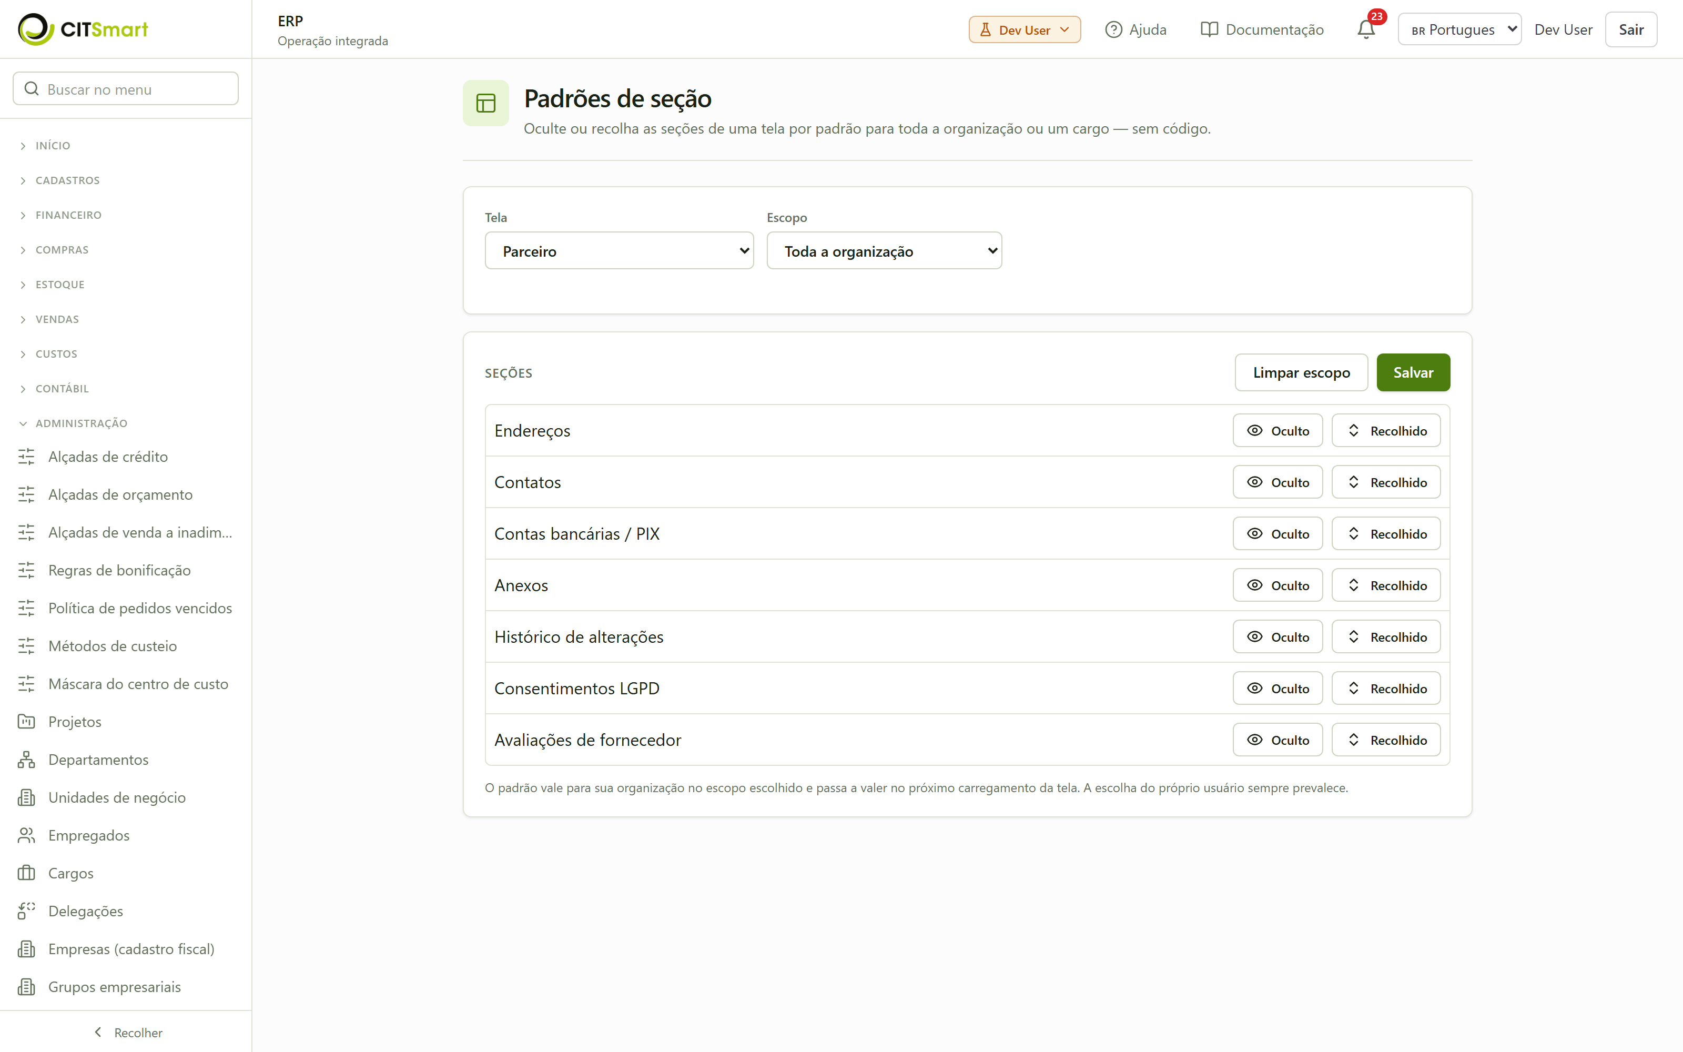Click the Sair button
This screenshot has height=1052, width=1683.
tap(1631, 29)
